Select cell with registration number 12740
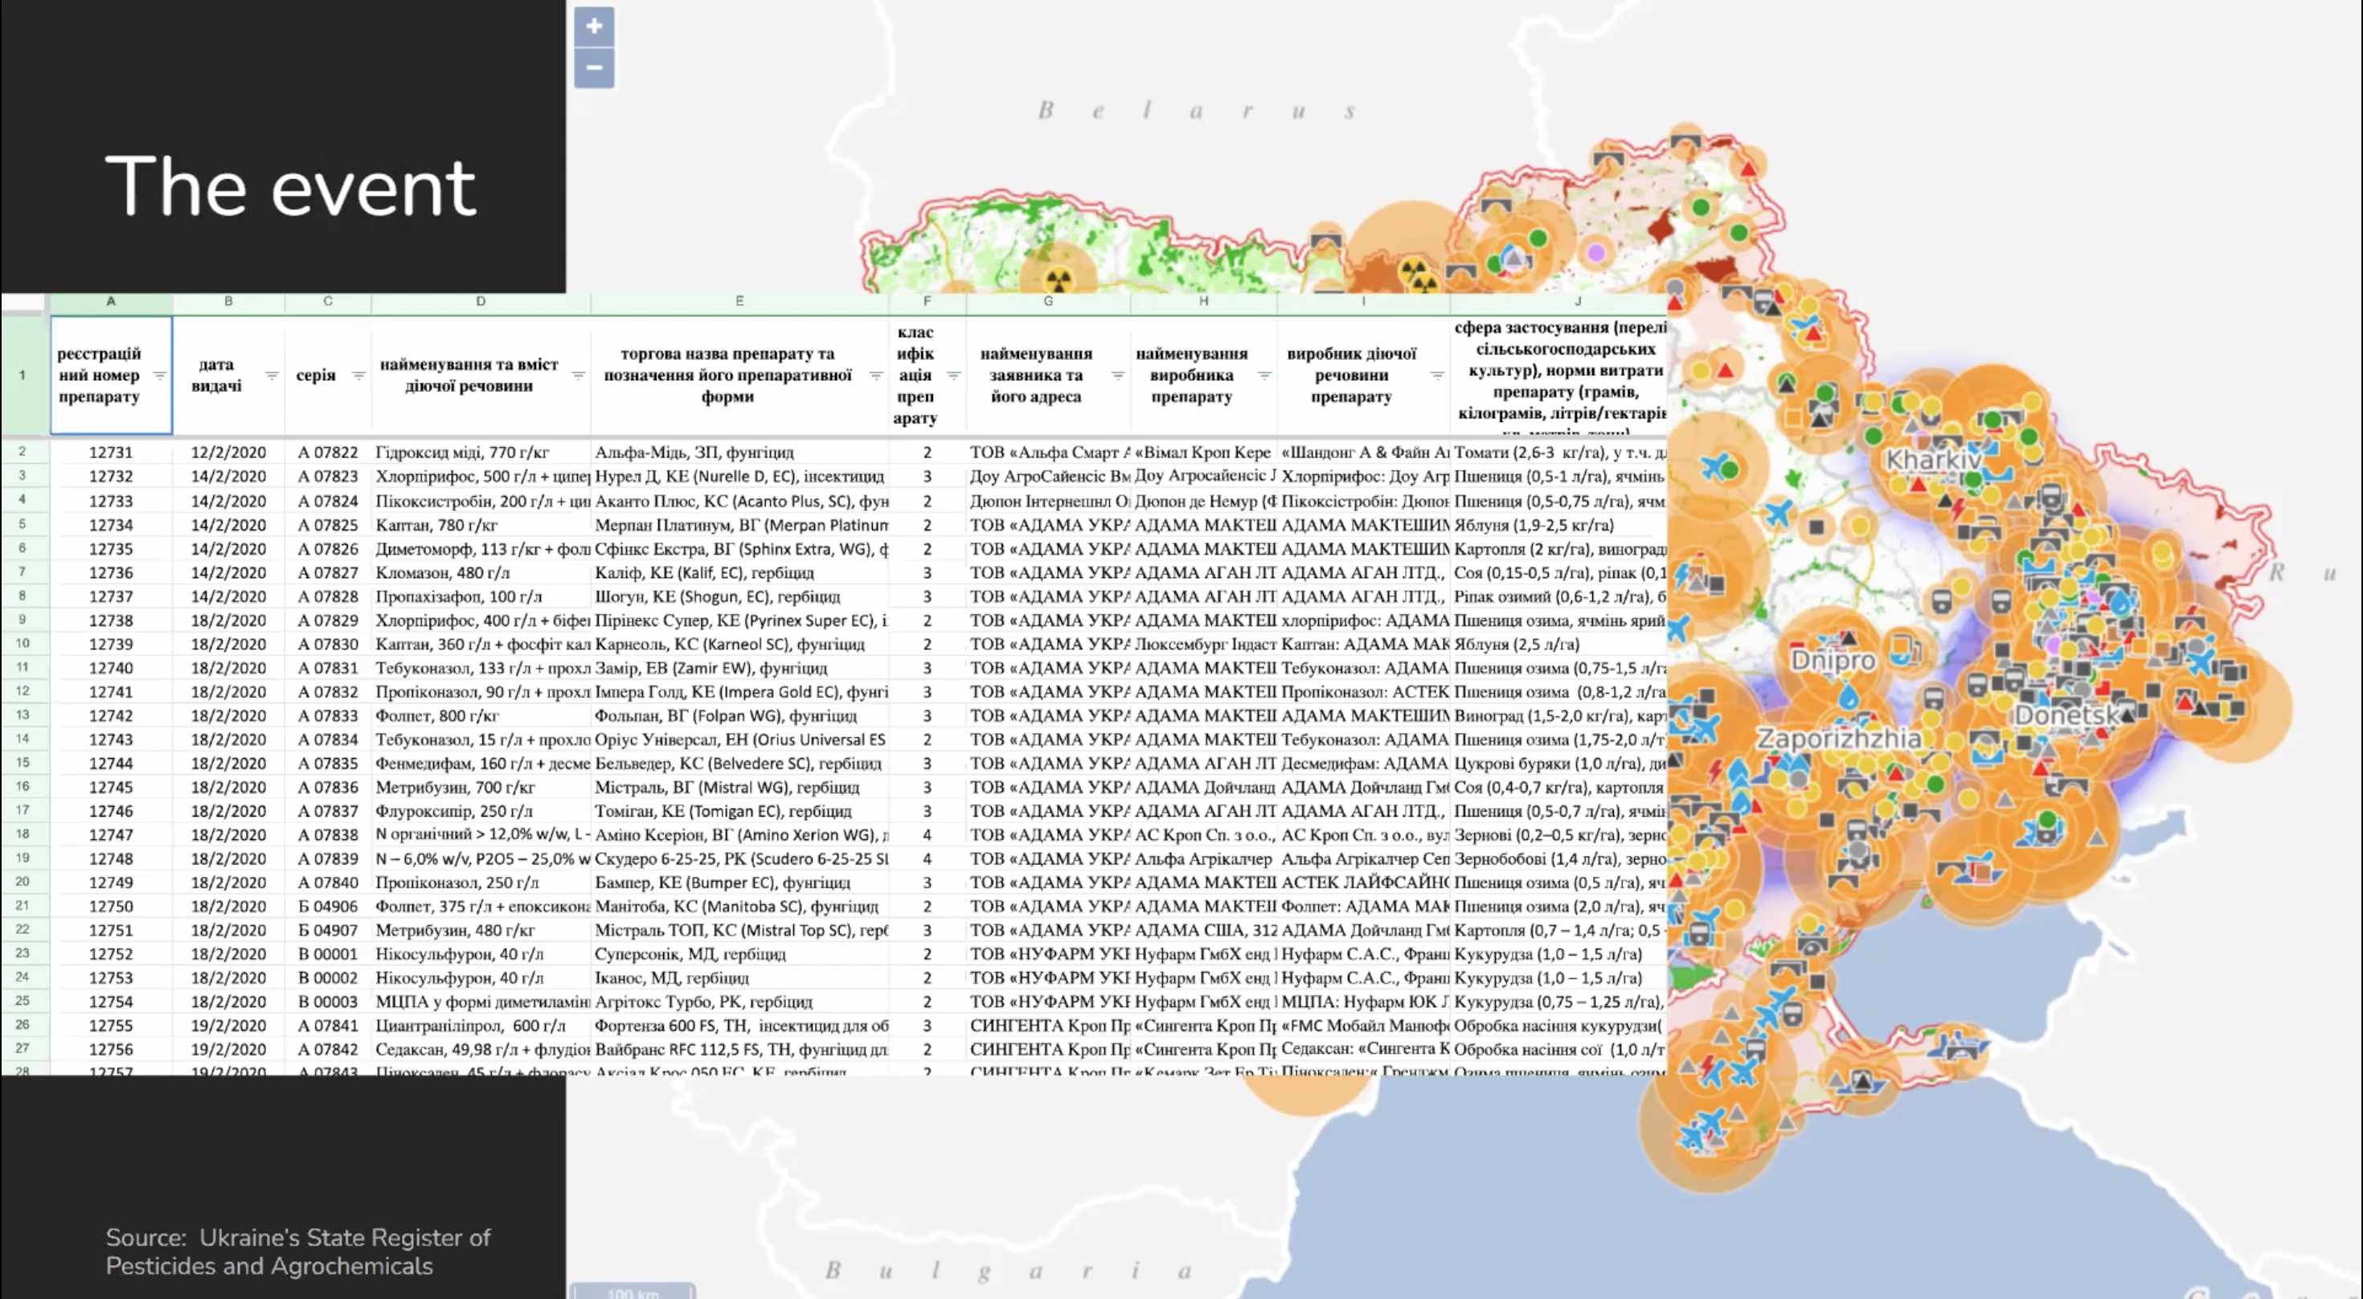This screenshot has height=1299, width=2363. click(x=111, y=668)
